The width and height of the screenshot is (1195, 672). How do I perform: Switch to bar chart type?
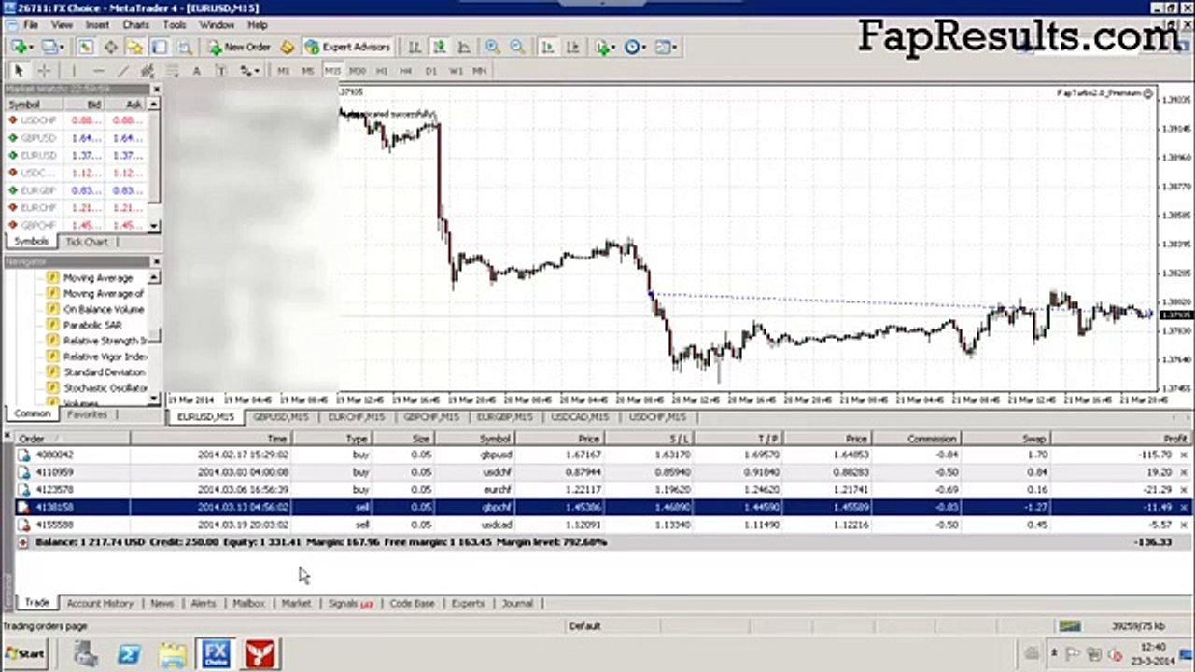(x=414, y=47)
